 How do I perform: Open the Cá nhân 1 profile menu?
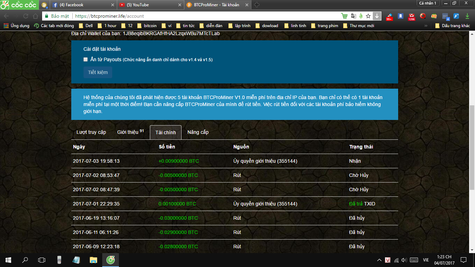click(427, 3)
